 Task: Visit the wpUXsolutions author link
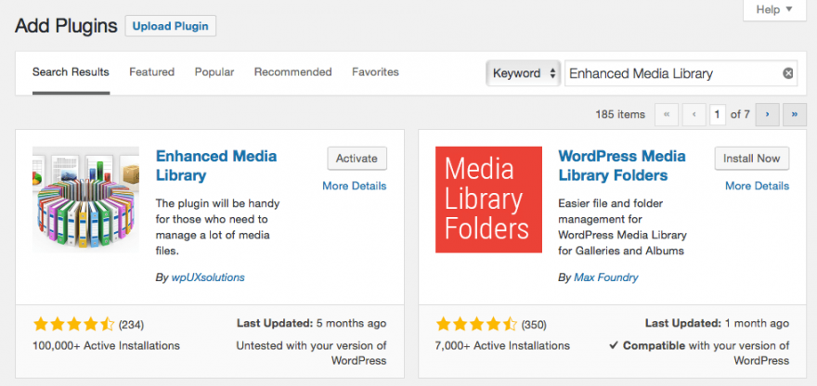pos(208,277)
